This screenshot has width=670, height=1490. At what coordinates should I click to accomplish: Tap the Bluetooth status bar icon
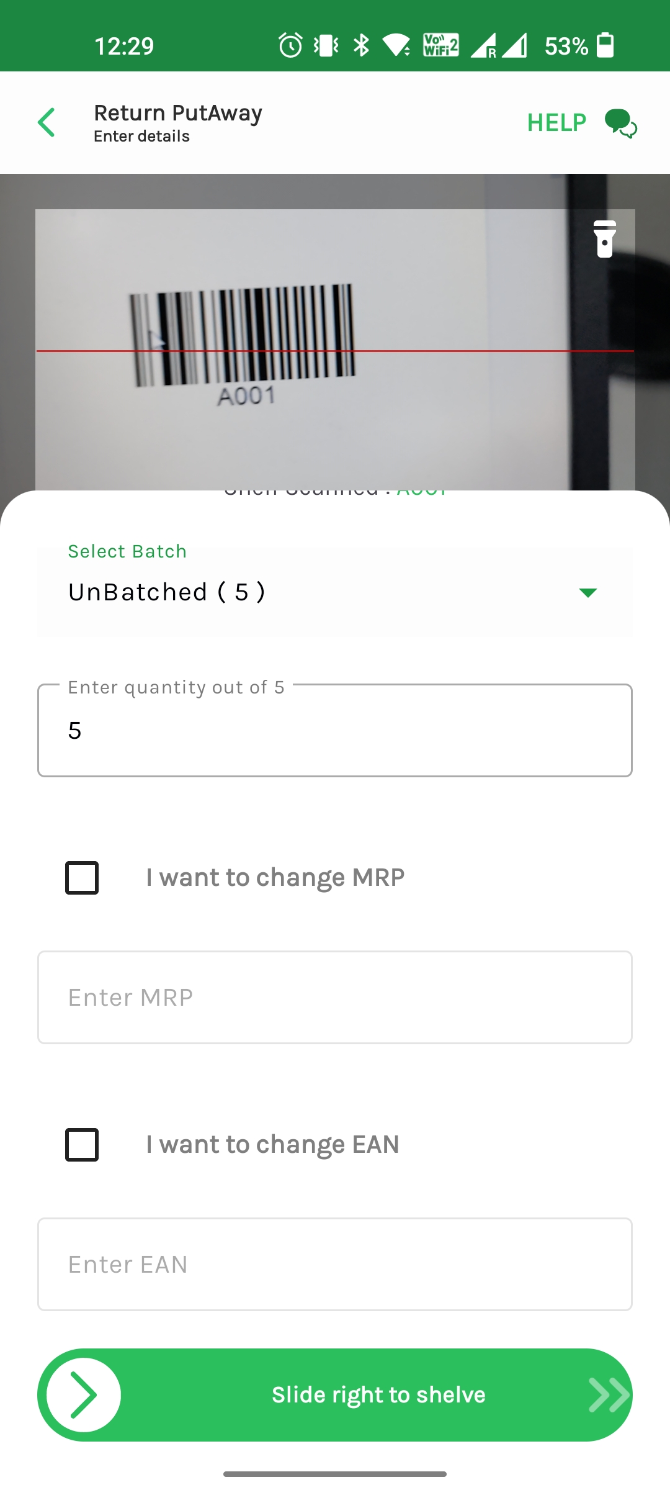click(x=361, y=45)
